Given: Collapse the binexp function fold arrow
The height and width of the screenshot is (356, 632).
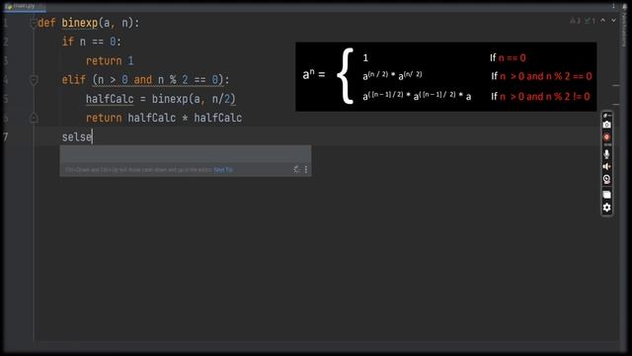Looking at the screenshot, I should [34, 23].
